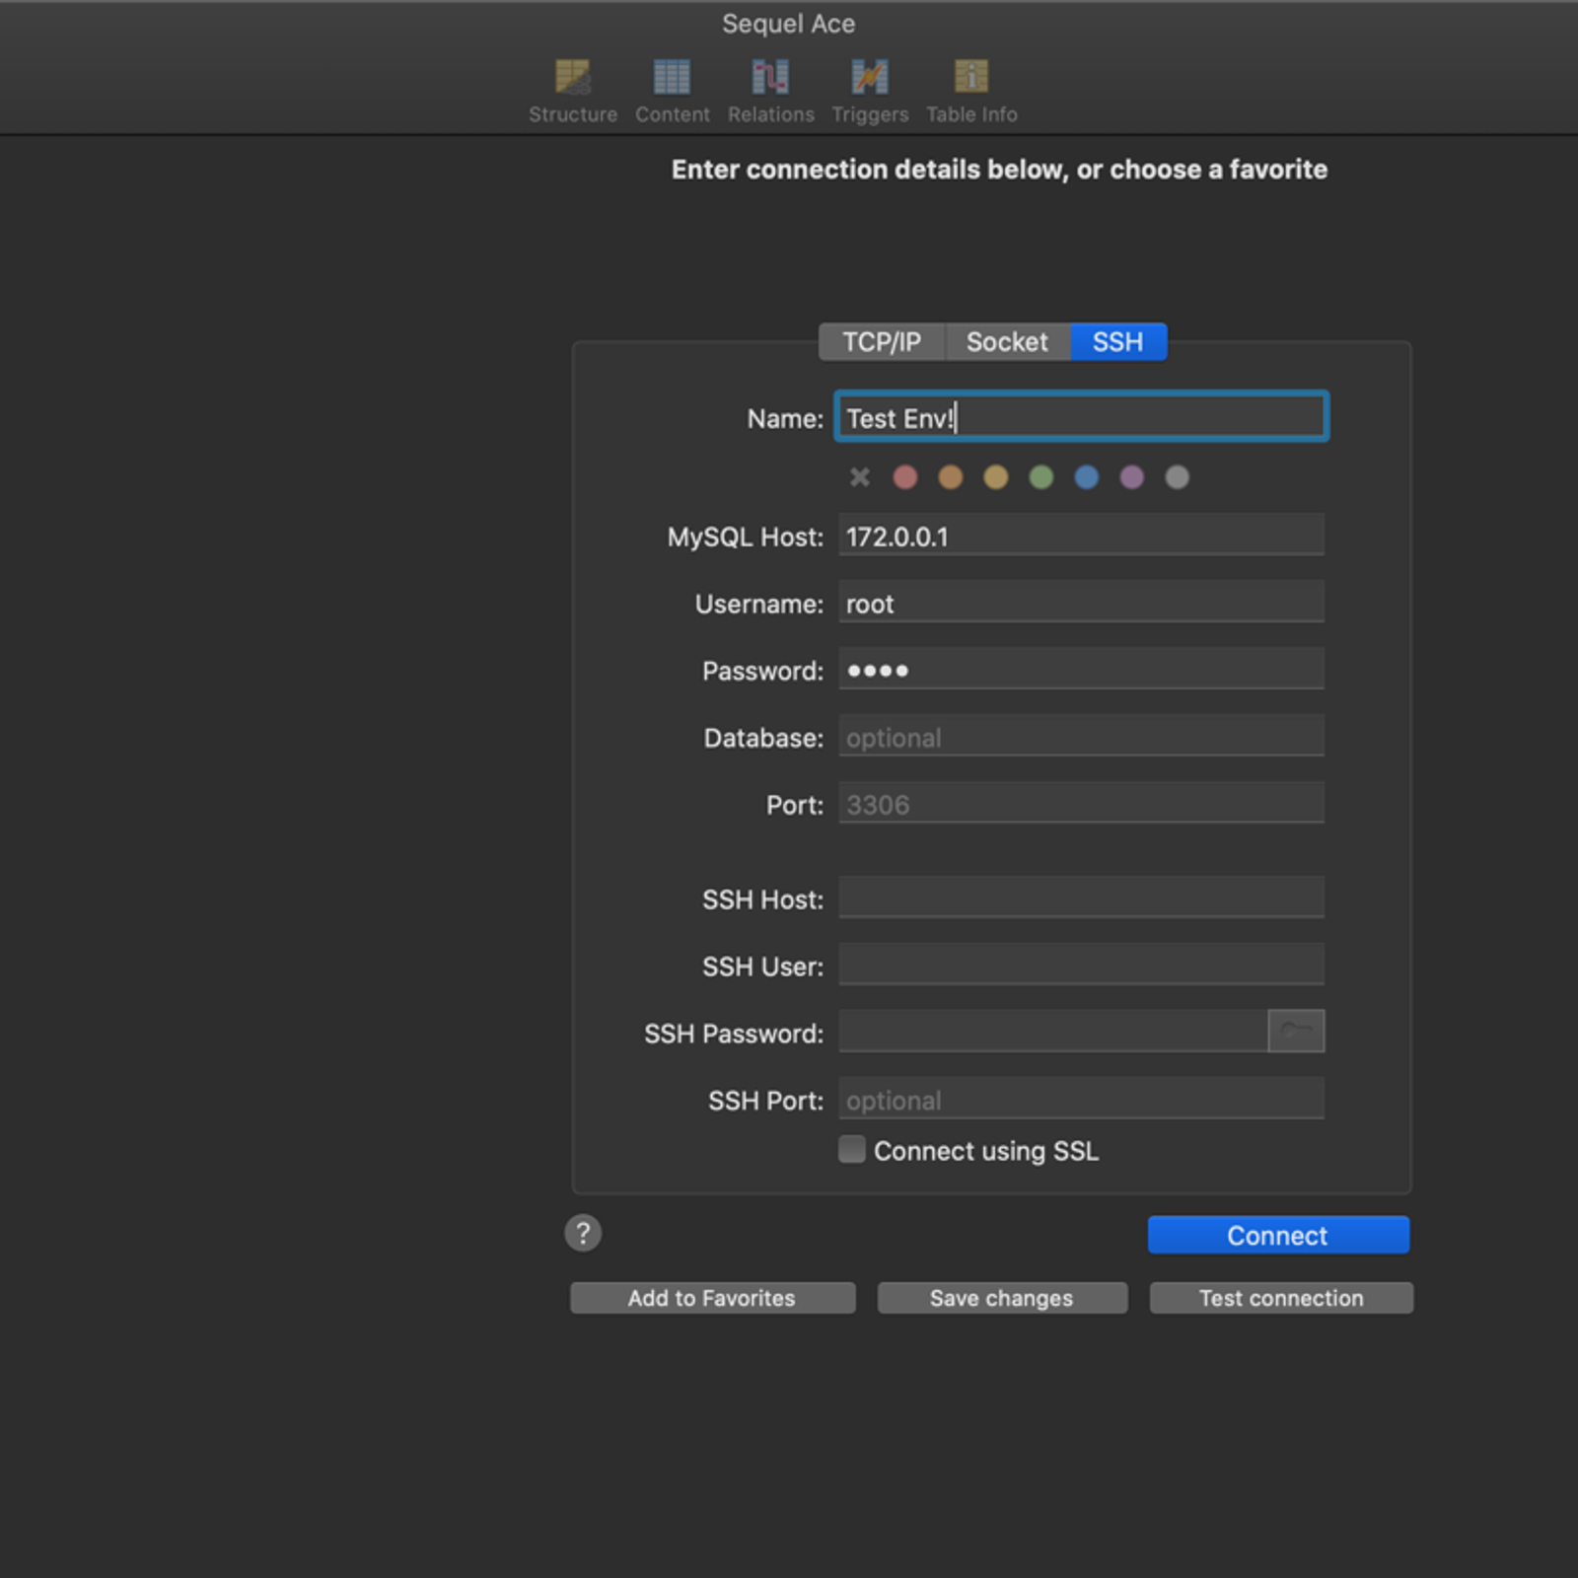Click the SSH User input field

point(1082,965)
